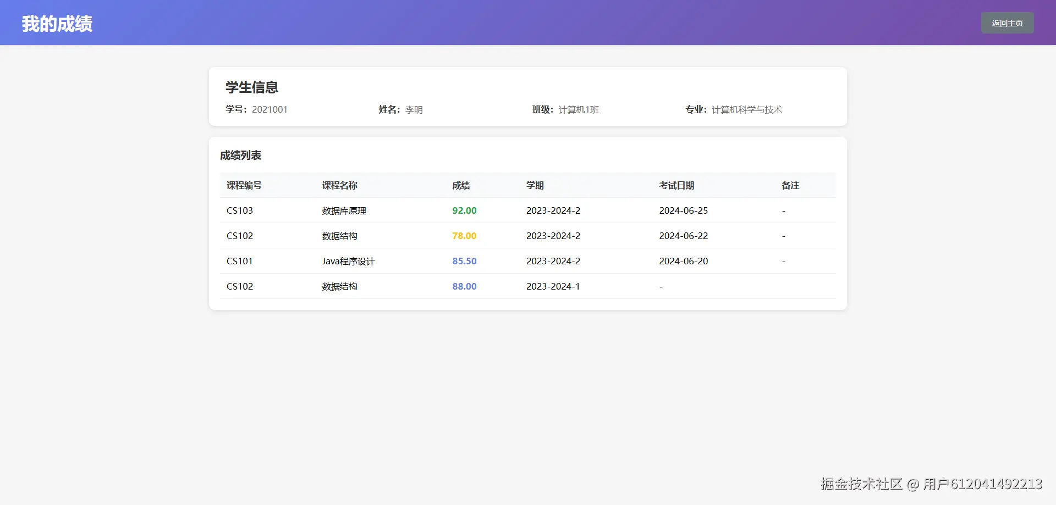The width and height of the screenshot is (1056, 505).
Task: Click the major 计算机科学与技术
Action: [x=746, y=110]
